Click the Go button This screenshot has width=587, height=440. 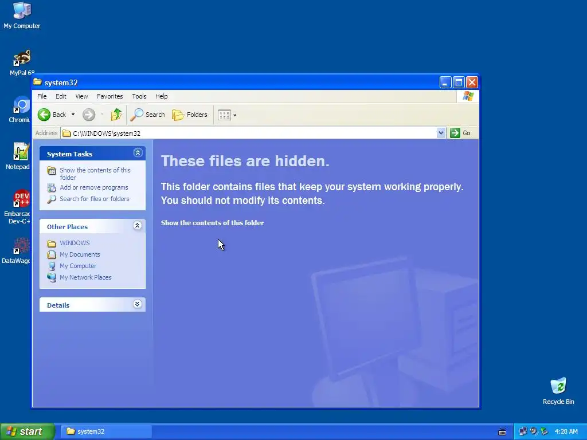(x=460, y=133)
